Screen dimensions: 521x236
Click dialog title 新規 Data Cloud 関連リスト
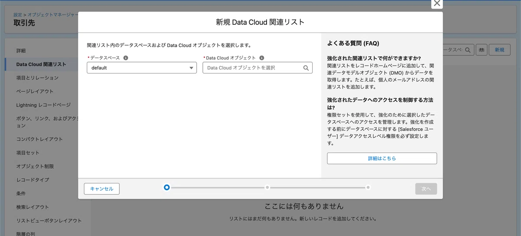click(260, 22)
